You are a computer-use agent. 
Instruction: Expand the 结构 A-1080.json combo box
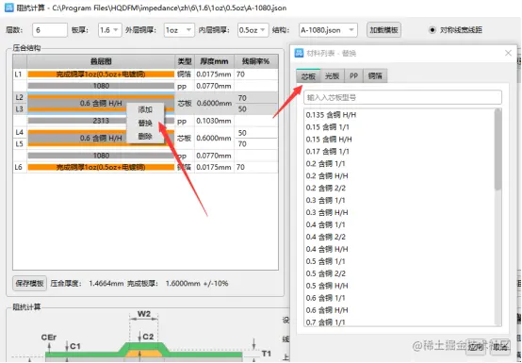pos(328,30)
